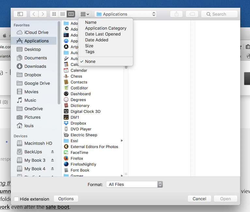This screenshot has width=250, height=212.
Task: Eject the My Book 3 drive
Action: pos(52,160)
